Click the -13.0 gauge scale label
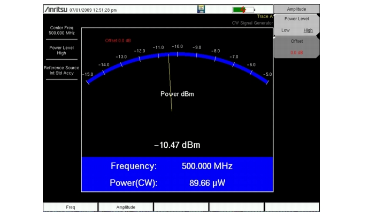 click(x=121, y=57)
